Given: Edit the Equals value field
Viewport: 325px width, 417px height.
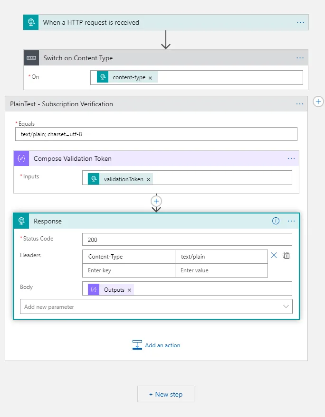Looking at the screenshot, I should click(156, 134).
